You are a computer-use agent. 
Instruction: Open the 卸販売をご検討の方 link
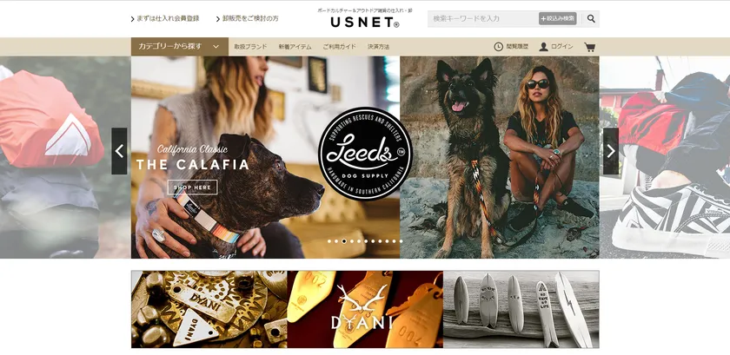point(248,18)
